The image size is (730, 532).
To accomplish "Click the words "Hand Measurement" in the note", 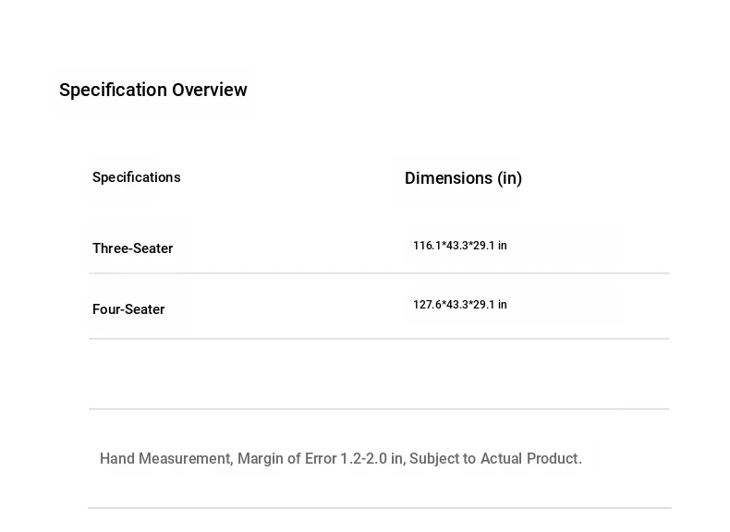I will pos(164,459).
